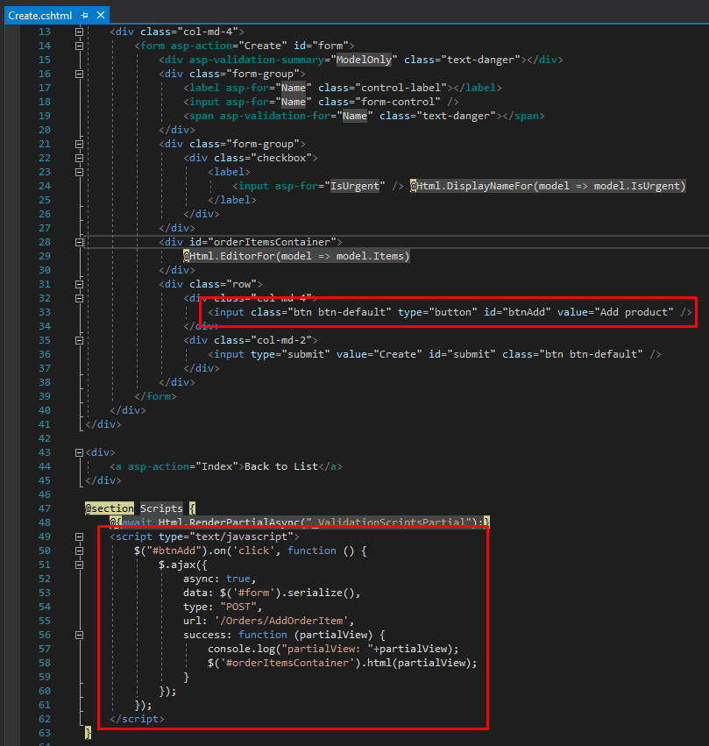
Task: Click line number 20 in the gutter
Action: point(44,130)
